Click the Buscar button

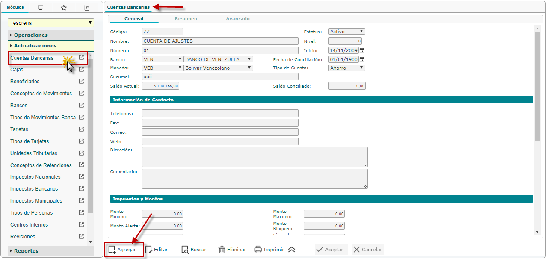(194, 250)
